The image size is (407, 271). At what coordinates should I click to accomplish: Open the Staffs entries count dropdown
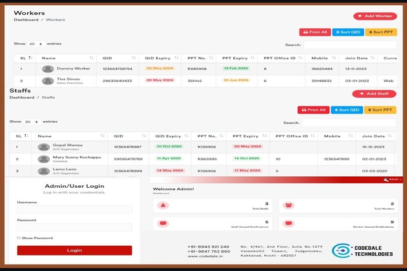tap(30, 121)
